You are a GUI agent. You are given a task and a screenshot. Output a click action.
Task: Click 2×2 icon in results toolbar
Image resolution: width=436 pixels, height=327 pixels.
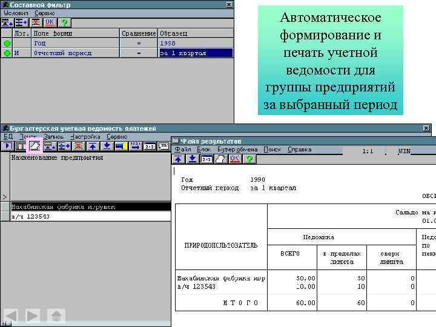[206, 159]
